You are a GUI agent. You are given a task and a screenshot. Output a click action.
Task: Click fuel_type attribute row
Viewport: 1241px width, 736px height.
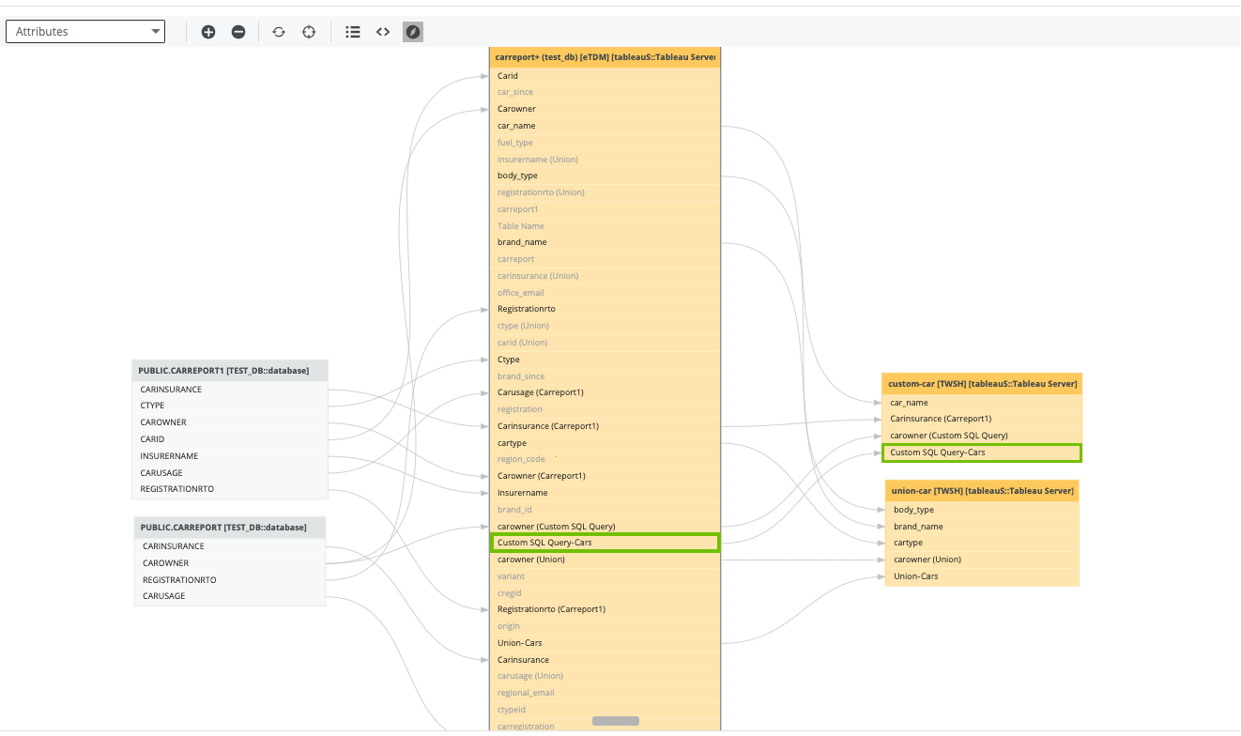(605, 143)
